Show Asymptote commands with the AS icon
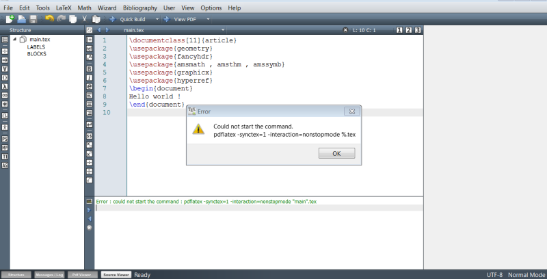 click(5, 165)
